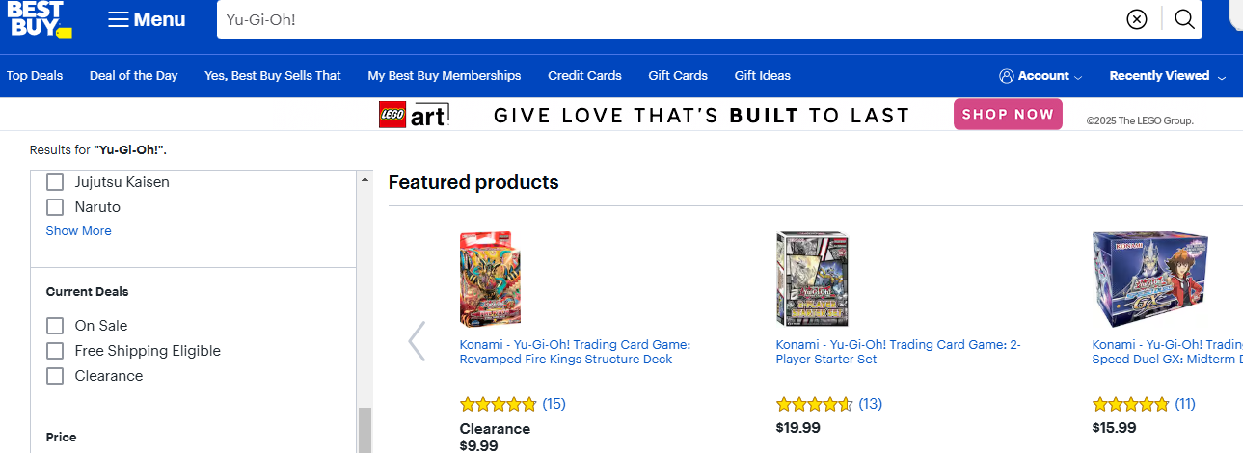This screenshot has width=1243, height=453.
Task: Open Deal of the Day page
Action: 133,76
